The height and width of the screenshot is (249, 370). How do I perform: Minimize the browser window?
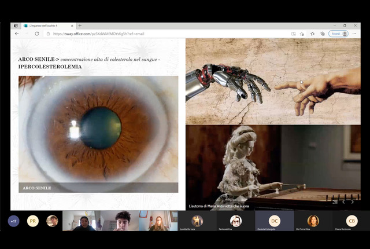coord(334,25)
